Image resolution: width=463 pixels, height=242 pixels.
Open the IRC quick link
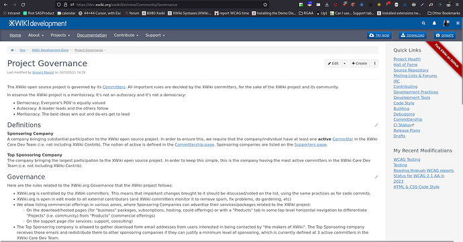coord(397,81)
